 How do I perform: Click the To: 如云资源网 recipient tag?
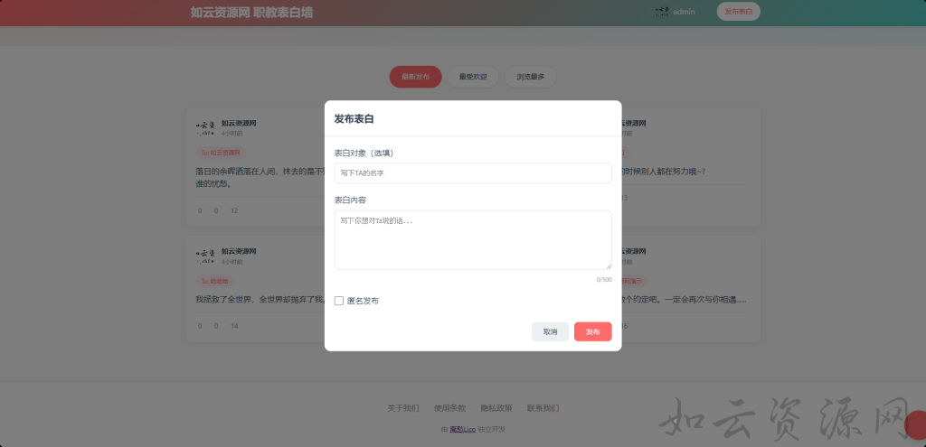point(220,153)
